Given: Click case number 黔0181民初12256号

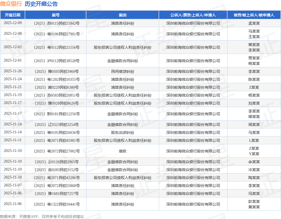Looking at the screenshot, I should click(x=57, y=114).
